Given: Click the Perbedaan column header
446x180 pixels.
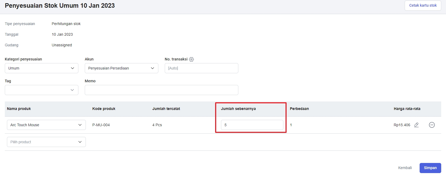Looking at the screenshot, I should (x=299, y=109).
